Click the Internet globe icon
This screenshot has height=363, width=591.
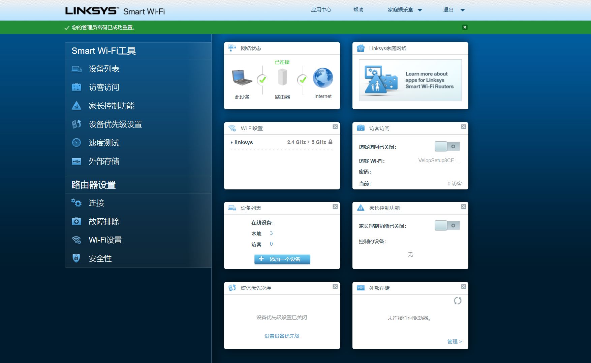323,78
